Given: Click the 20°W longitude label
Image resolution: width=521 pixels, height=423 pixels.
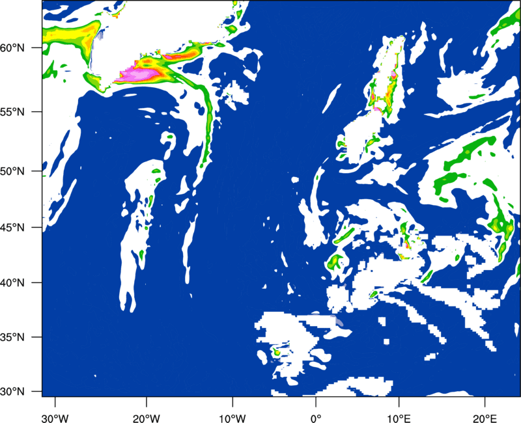Looking at the screenshot, I should point(146,418).
